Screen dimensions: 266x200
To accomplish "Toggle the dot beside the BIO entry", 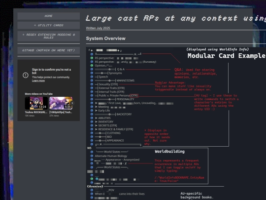I will pos(92,137).
